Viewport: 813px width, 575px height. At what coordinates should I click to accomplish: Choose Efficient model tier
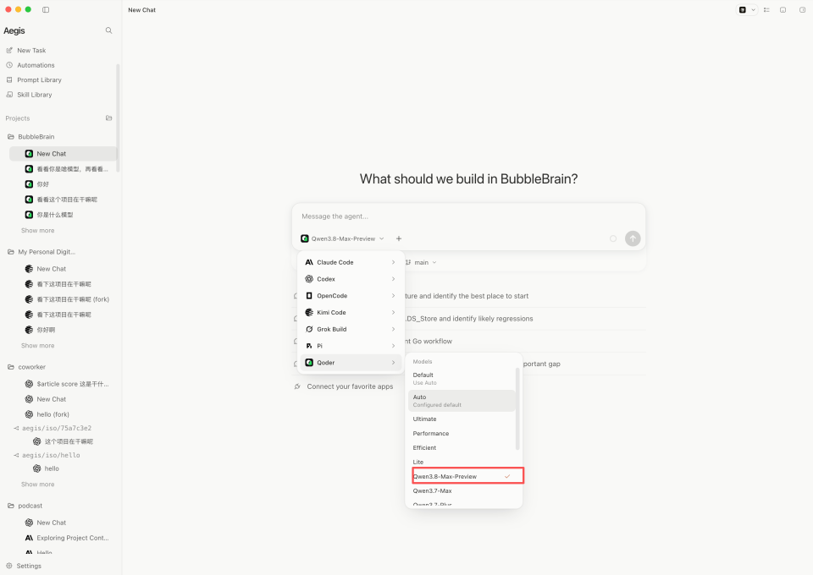click(x=462, y=447)
